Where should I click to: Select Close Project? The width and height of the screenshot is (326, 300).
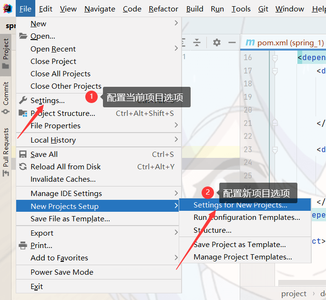[x=99, y=62]
